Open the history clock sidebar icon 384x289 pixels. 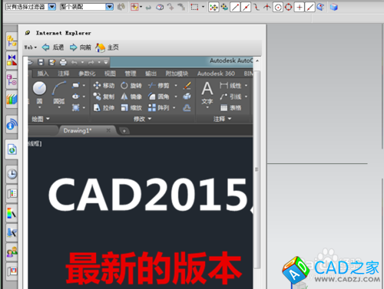coord(12,174)
